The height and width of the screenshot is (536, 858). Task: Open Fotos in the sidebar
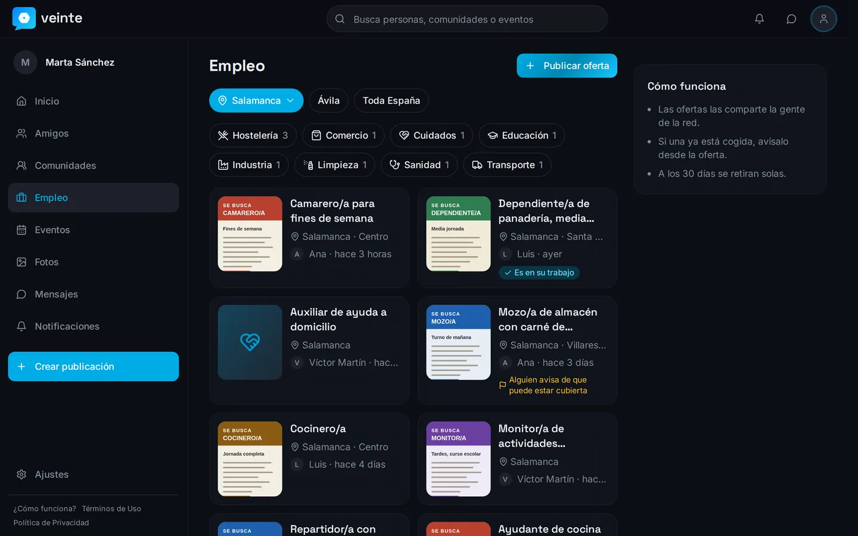point(94,262)
